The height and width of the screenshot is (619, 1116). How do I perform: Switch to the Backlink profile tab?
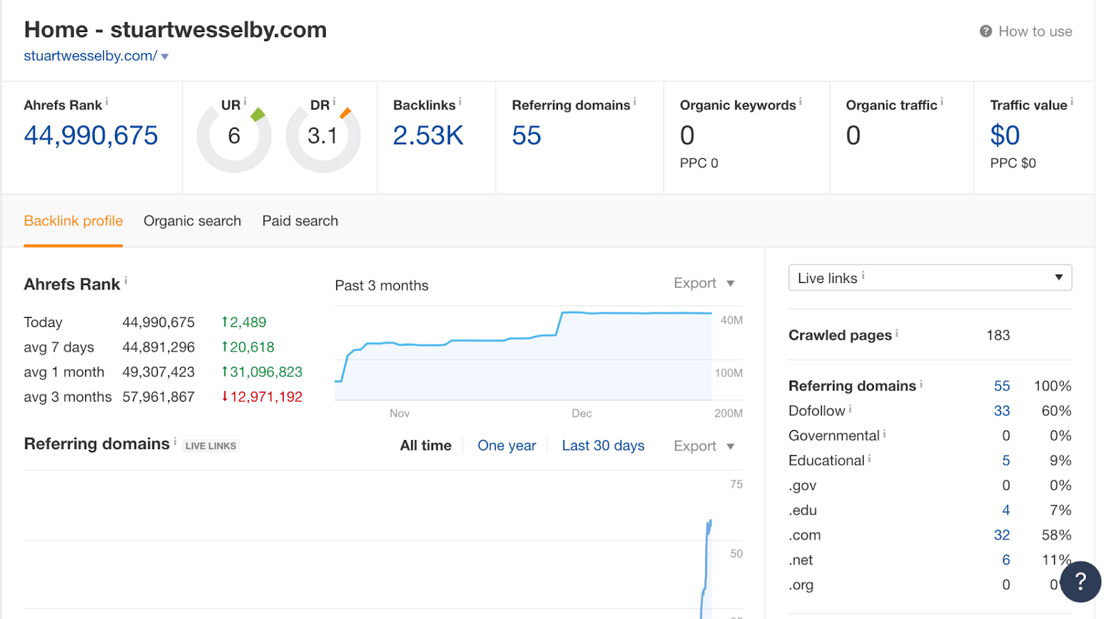click(x=73, y=221)
